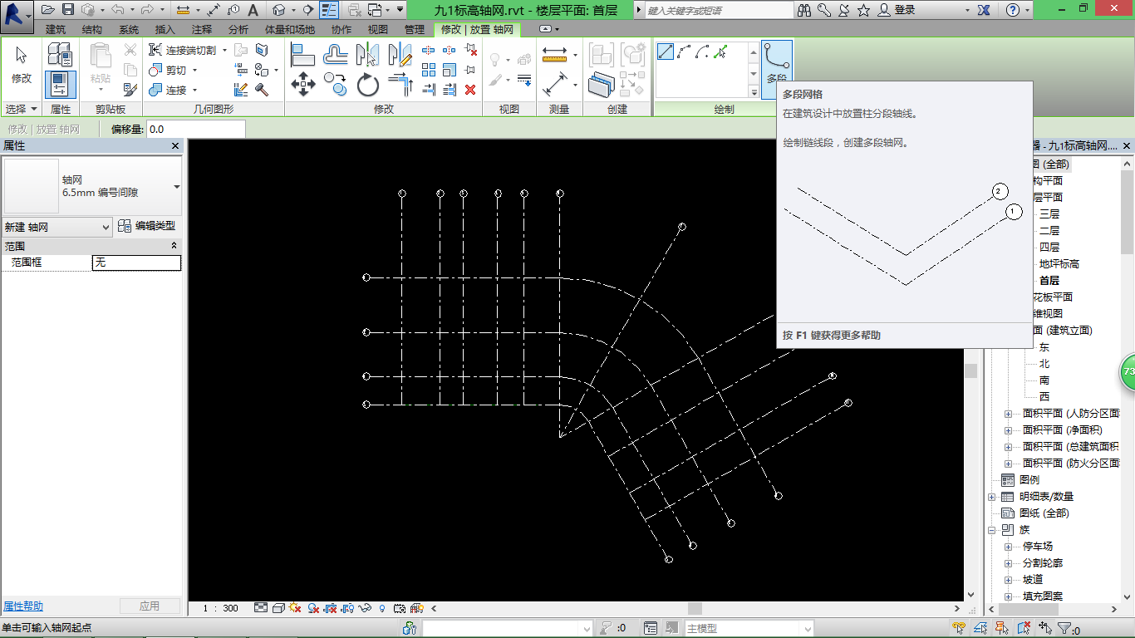Select the Move tool in Modify panel

coord(302,85)
